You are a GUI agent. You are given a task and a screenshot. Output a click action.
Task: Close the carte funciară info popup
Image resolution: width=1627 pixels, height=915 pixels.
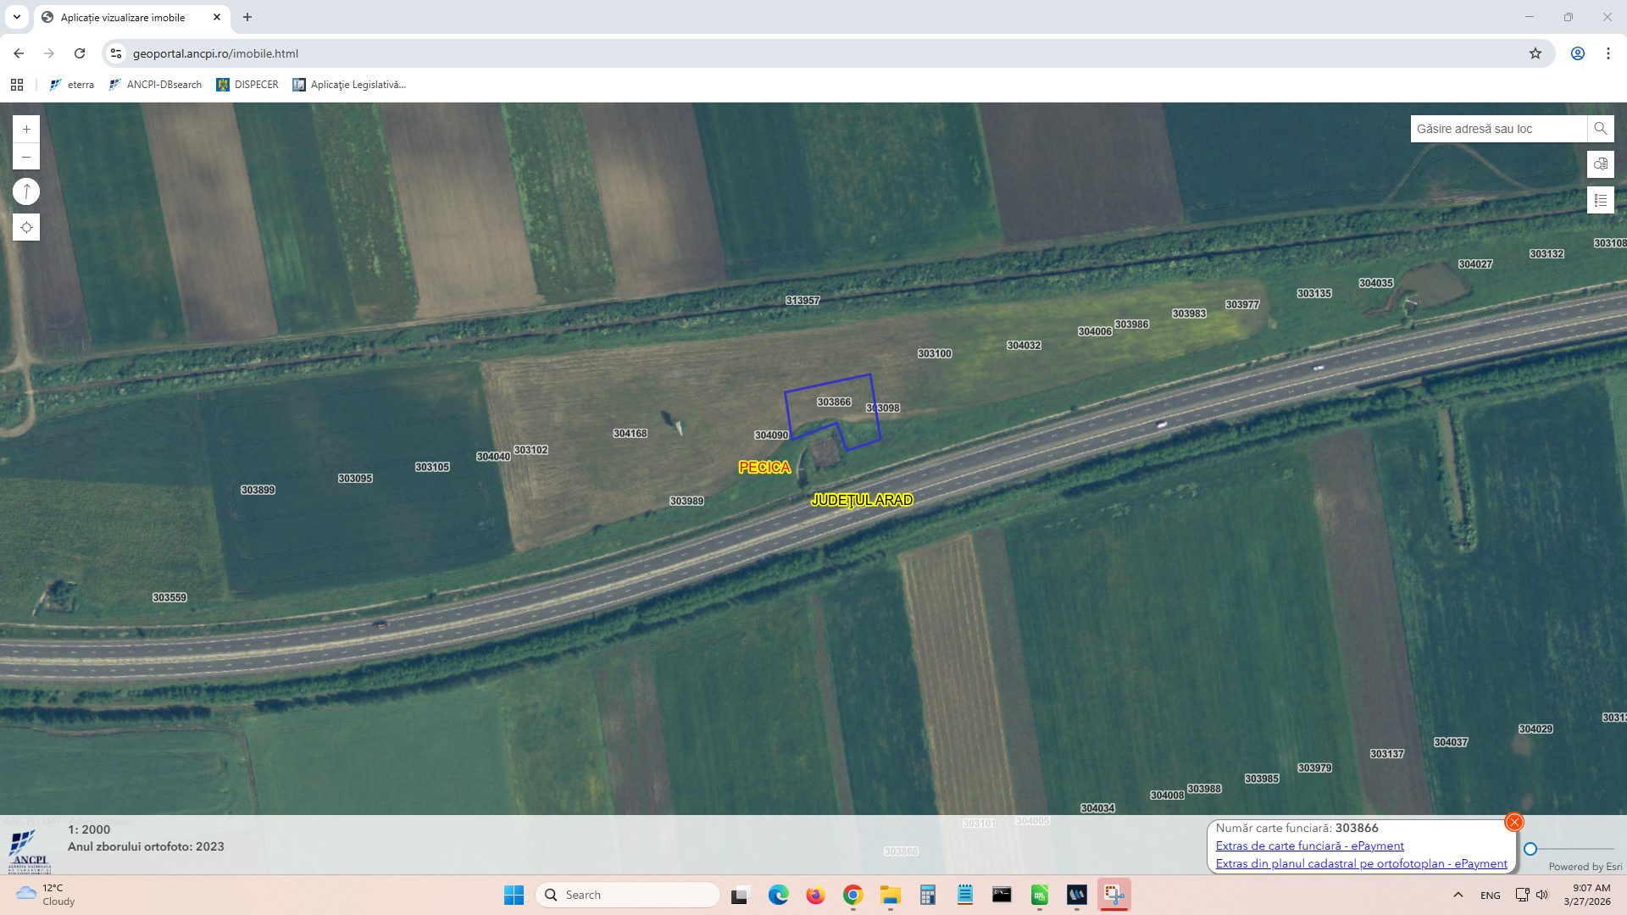pyautogui.click(x=1513, y=822)
